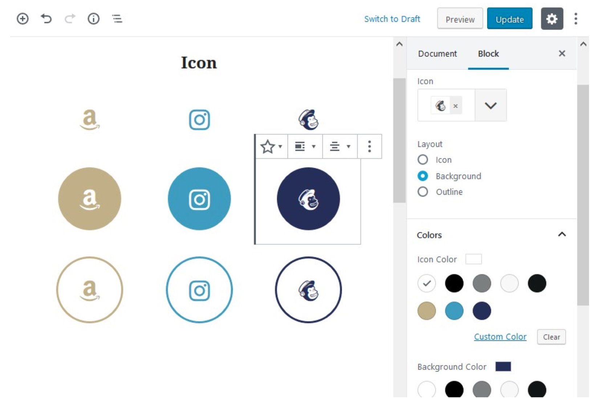Click the redo arrow icon
597x398 pixels.
pos(70,18)
